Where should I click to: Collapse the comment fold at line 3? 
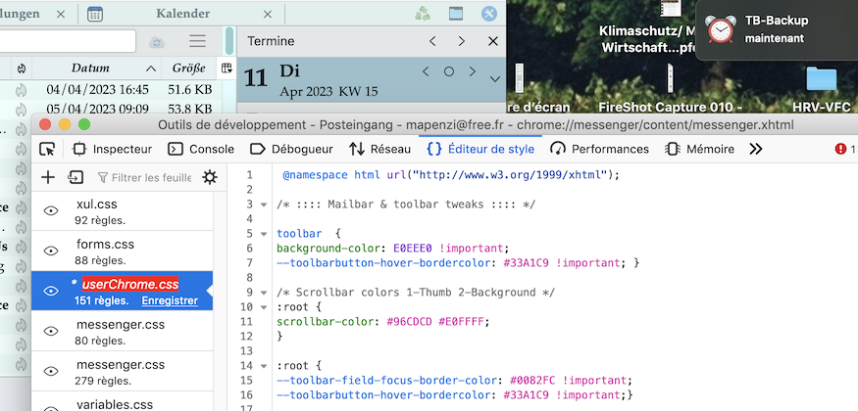264,205
